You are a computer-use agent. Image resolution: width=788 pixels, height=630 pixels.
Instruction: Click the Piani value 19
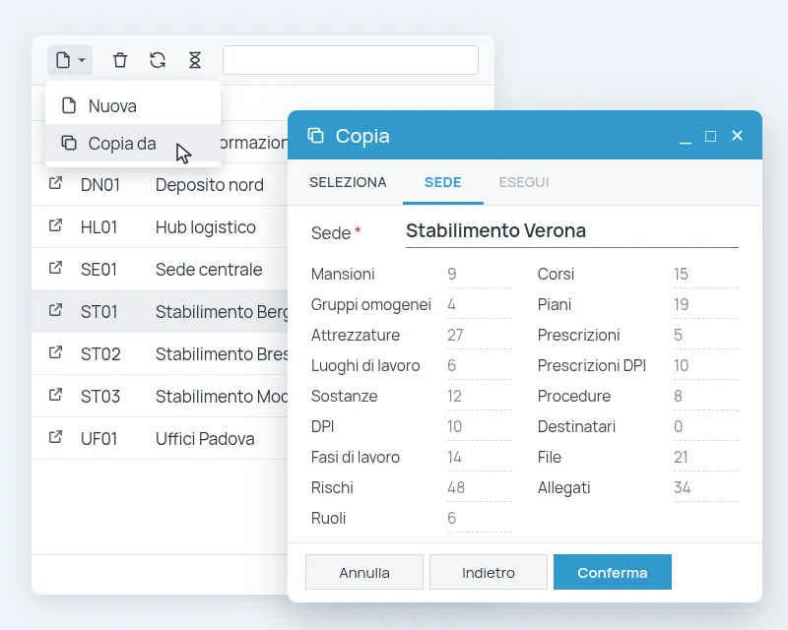click(706, 305)
